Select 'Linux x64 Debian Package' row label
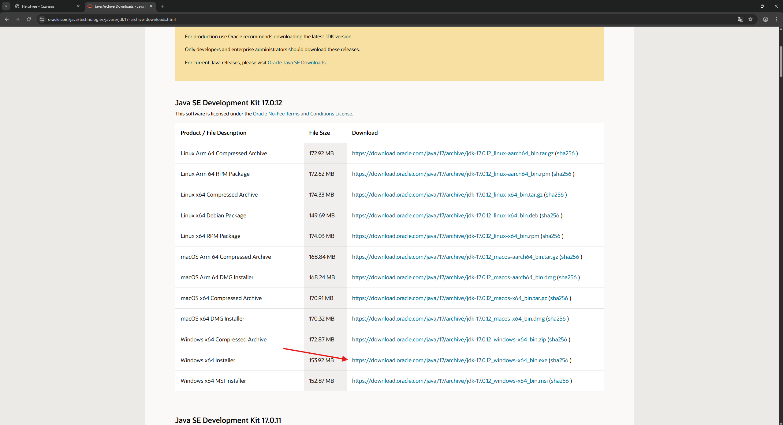 click(213, 216)
